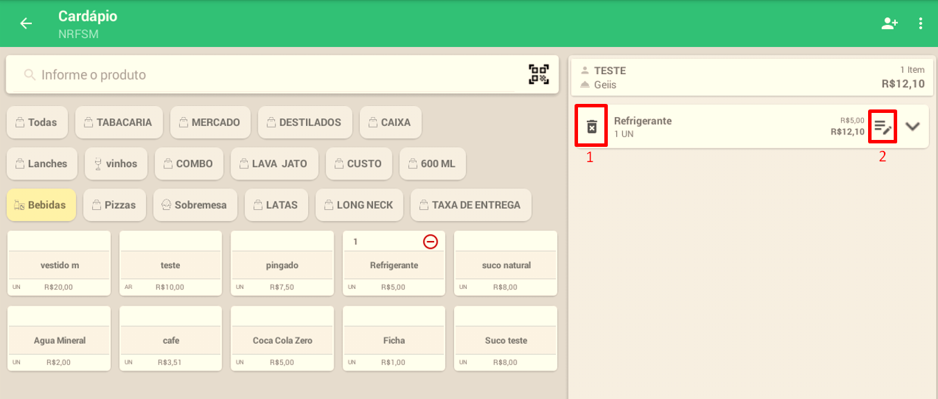Image resolution: width=938 pixels, height=399 pixels.
Task: Go back with the arrow icon
Action: (26, 24)
